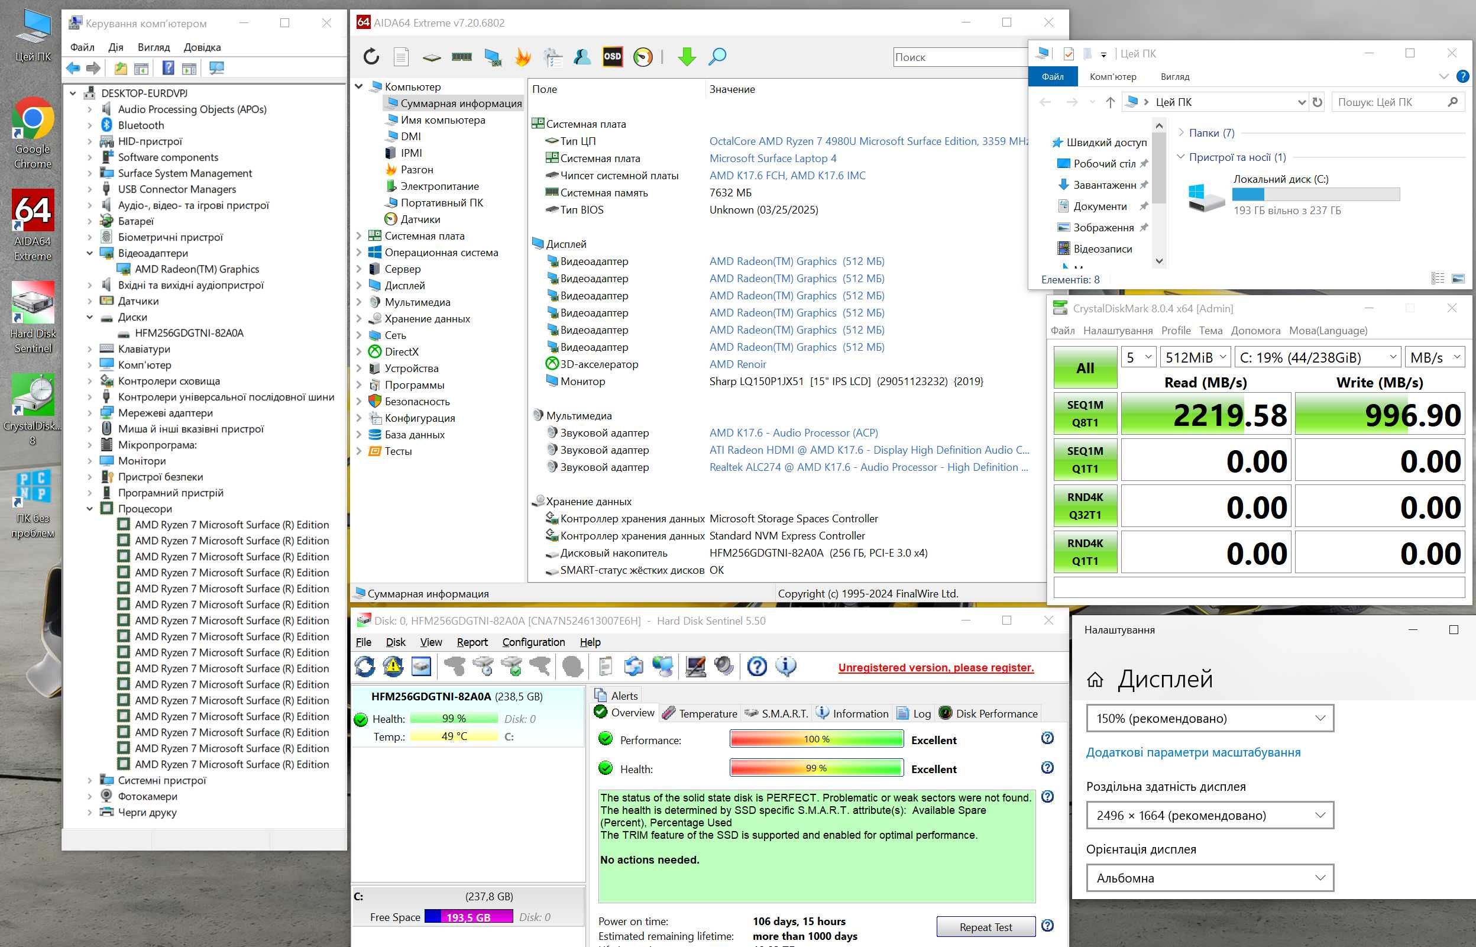Click the OSD icon in AIDA64 toolbar
The width and height of the screenshot is (1476, 947).
pos(612,57)
